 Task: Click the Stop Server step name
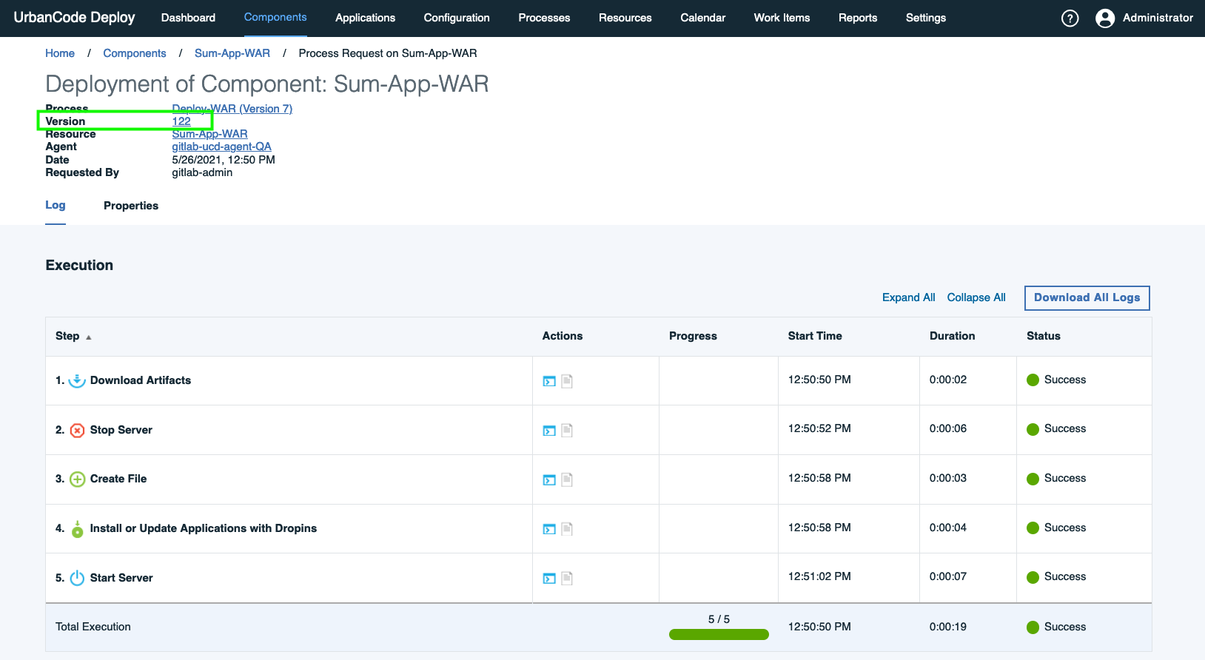[121, 430]
